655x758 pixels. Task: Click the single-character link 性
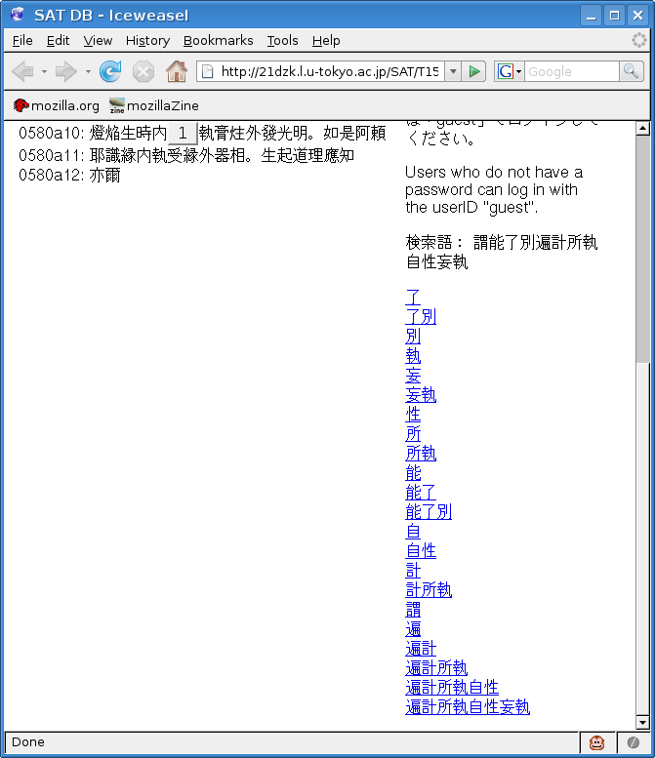[x=413, y=415]
